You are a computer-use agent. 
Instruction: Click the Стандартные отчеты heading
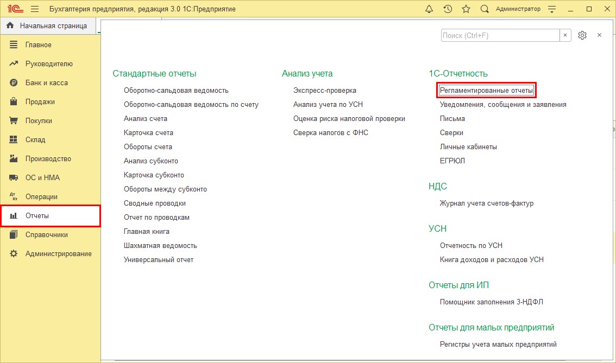[x=154, y=73]
